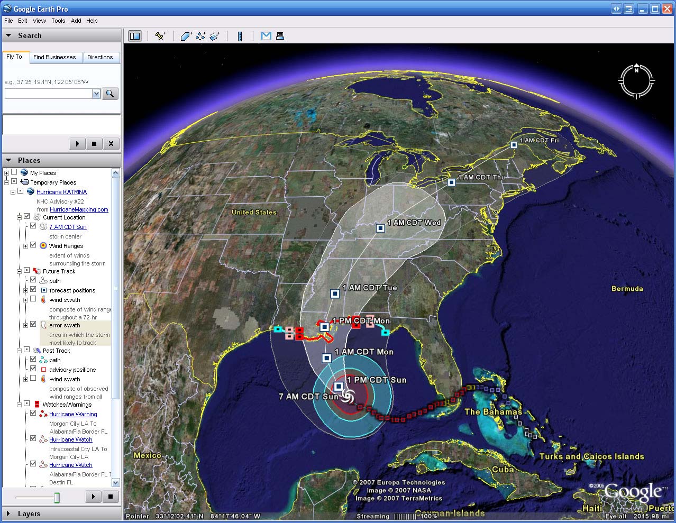Click the Watches/Warnings red icon in Places
The width and height of the screenshot is (676, 523).
pyautogui.click(x=36, y=404)
